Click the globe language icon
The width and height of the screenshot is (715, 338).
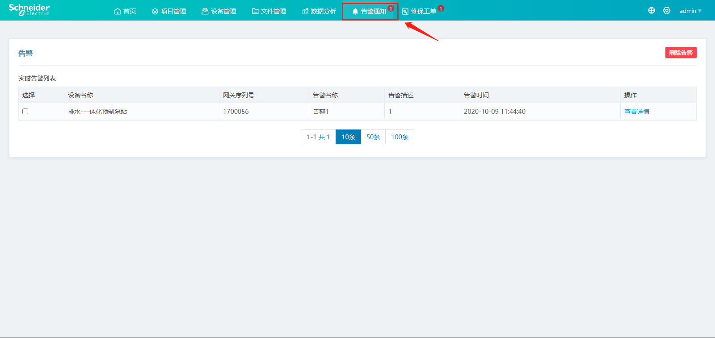[652, 10]
